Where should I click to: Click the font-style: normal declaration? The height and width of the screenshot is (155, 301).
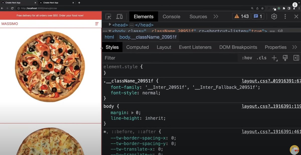[x=135, y=93]
